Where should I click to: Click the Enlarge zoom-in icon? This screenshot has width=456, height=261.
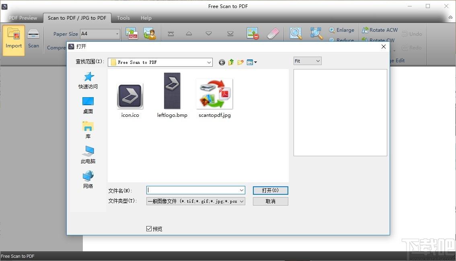coord(332,30)
